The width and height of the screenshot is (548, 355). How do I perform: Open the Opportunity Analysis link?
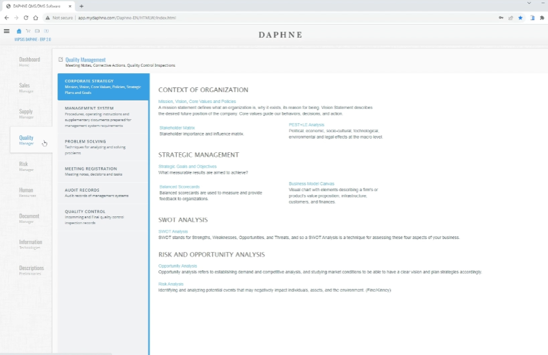click(177, 266)
